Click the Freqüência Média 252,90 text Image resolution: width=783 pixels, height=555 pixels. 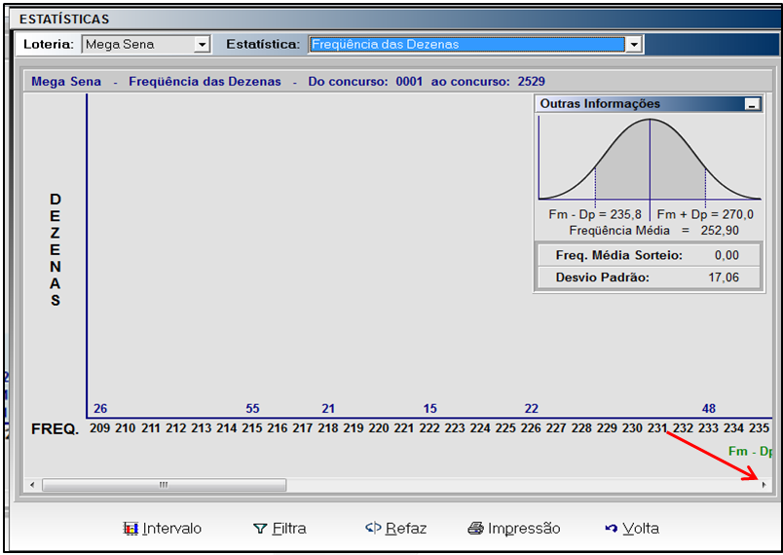(x=654, y=231)
